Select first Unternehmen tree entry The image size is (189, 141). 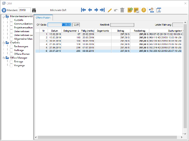(22, 31)
